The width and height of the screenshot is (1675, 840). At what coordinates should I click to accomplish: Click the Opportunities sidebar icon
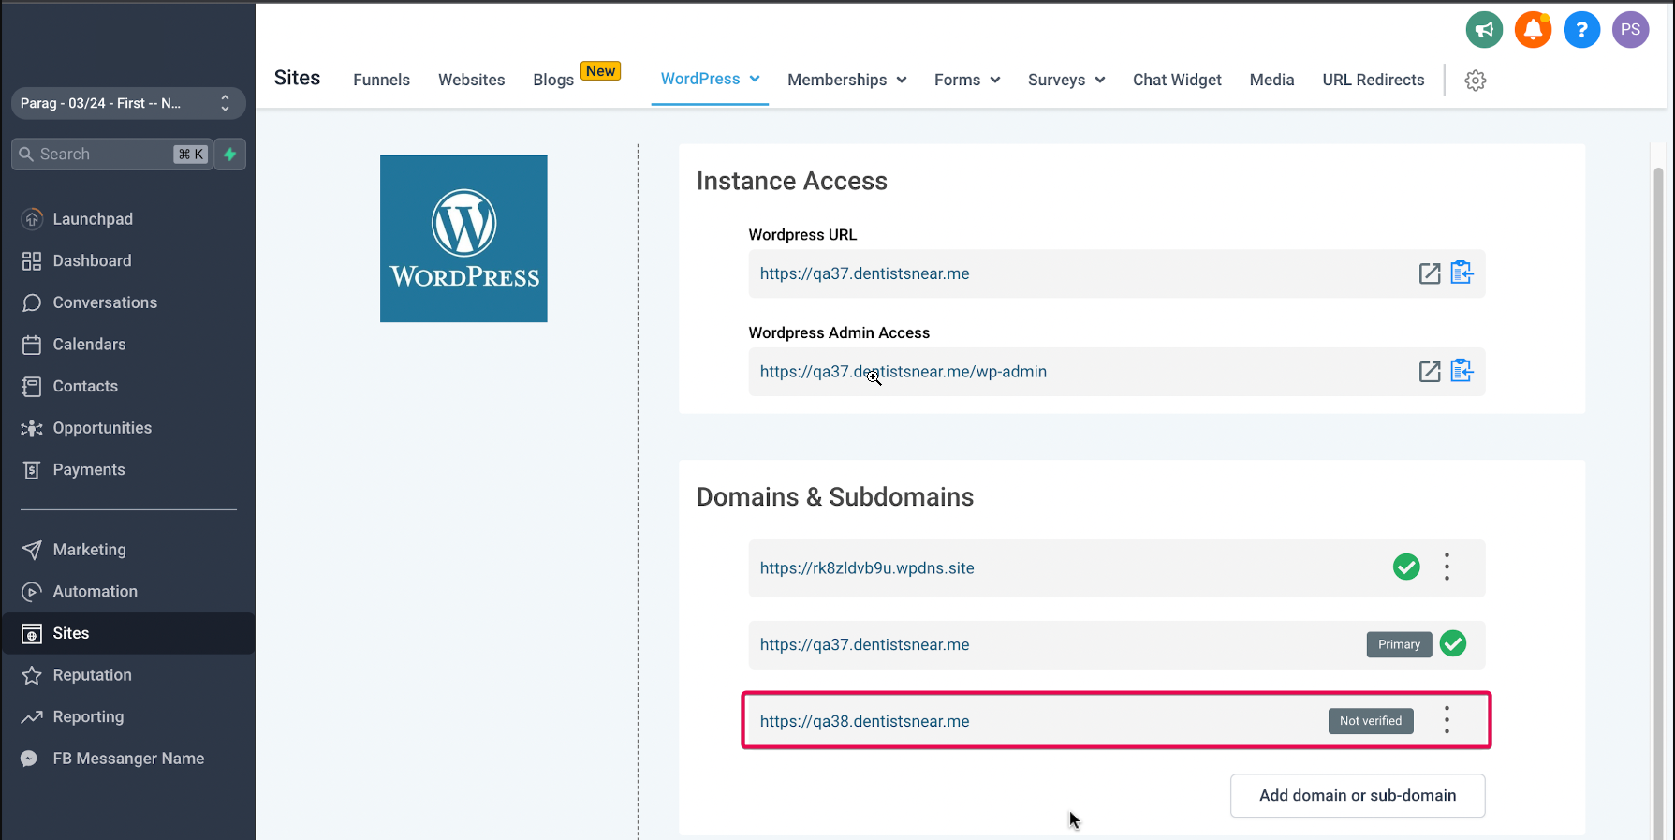32,428
